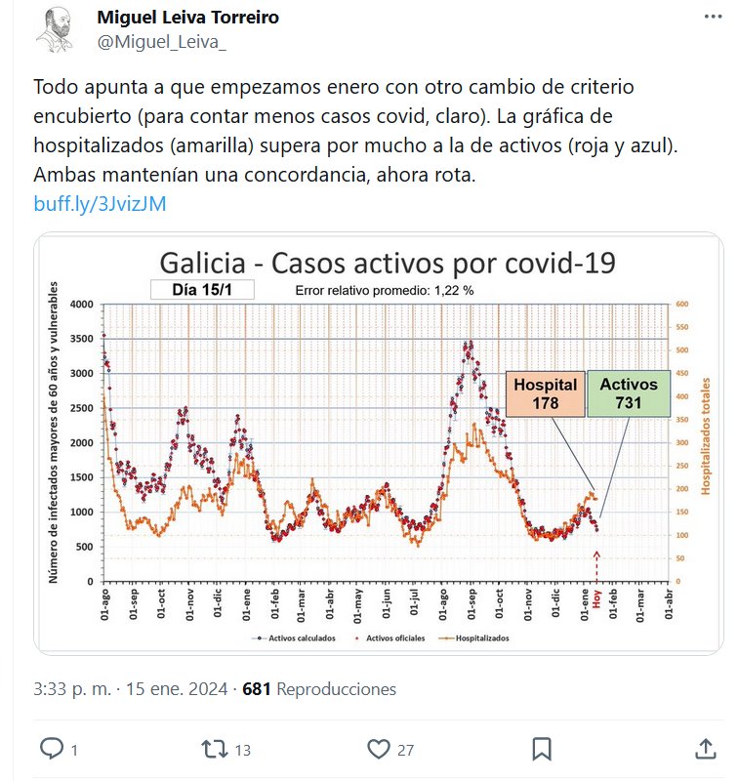Click the like count 27
Screen dimensions: 738x781
(x=406, y=750)
